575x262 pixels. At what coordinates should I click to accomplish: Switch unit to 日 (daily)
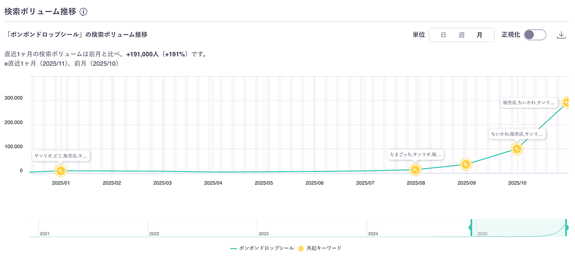pos(443,35)
